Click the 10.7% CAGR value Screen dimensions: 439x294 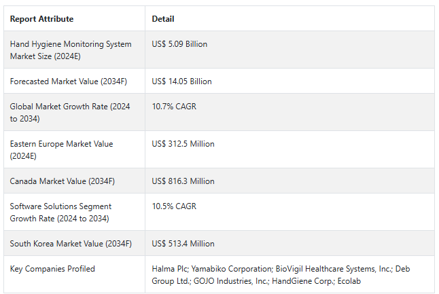(174, 107)
